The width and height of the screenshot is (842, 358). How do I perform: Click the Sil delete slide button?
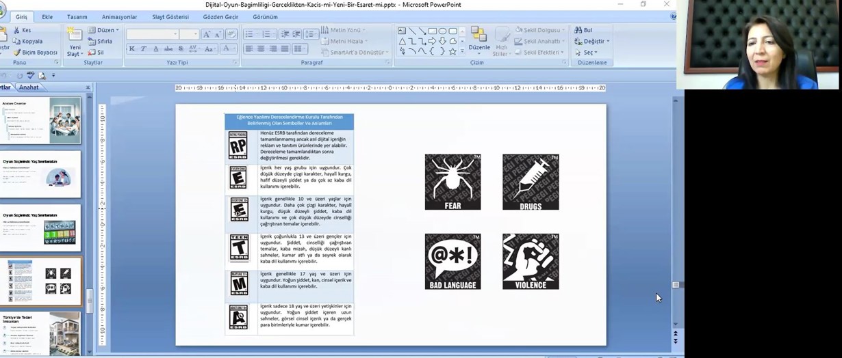pyautogui.click(x=96, y=52)
